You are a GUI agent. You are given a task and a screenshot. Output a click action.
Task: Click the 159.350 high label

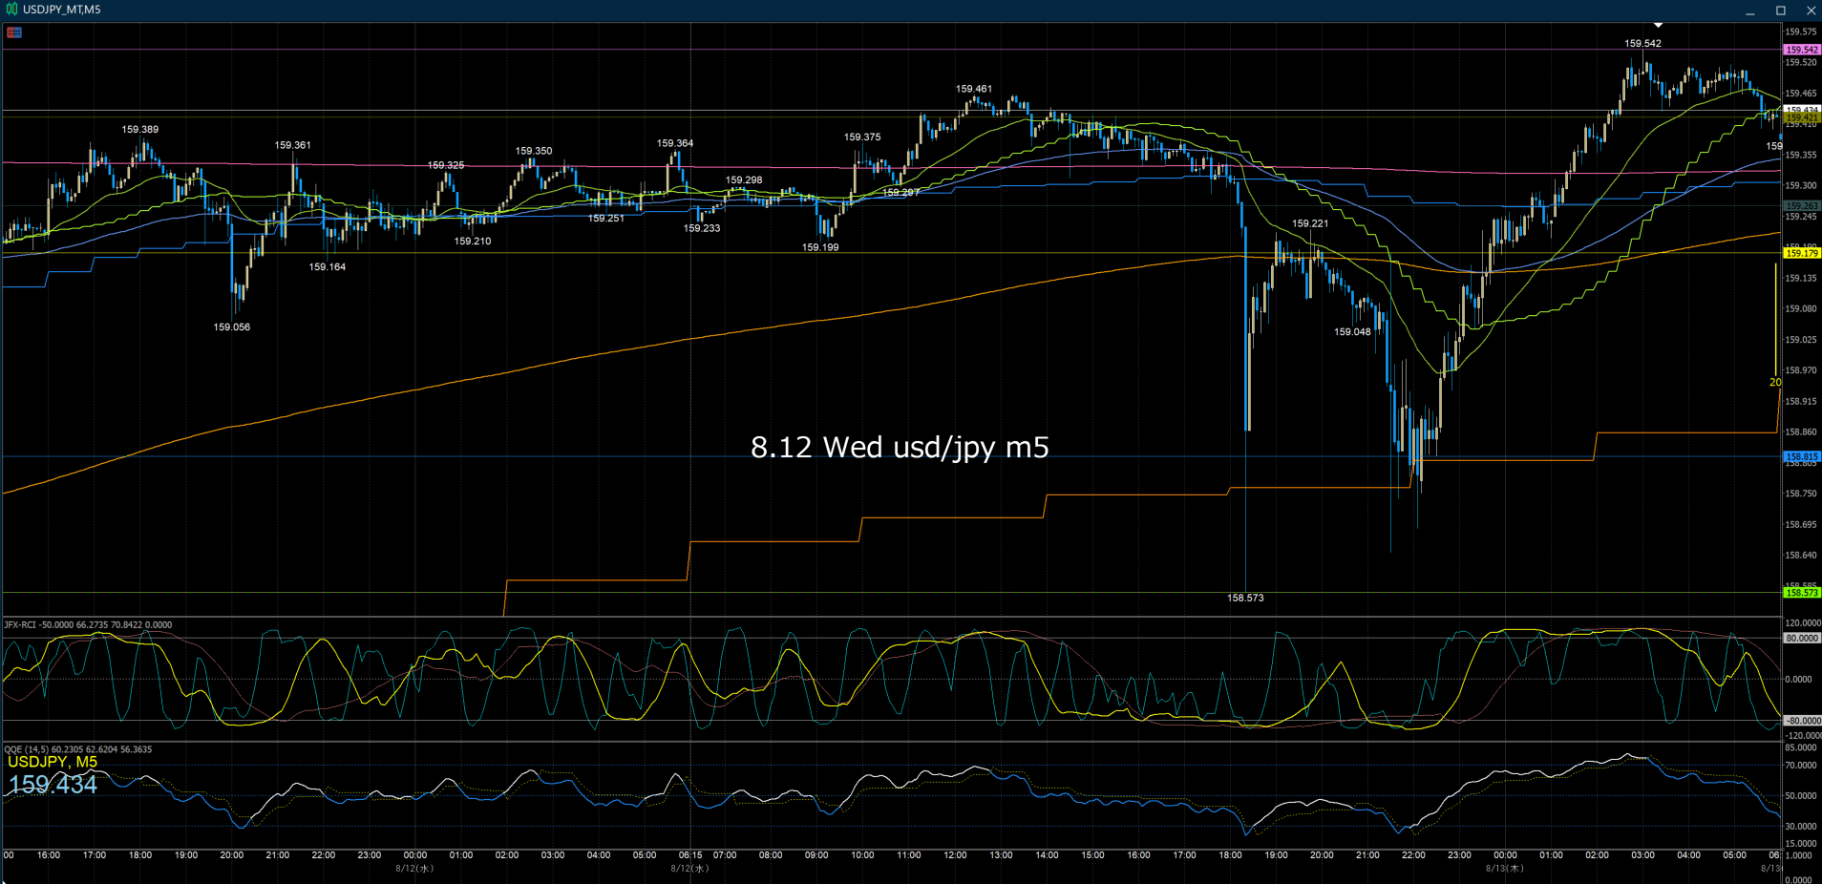pos(534,151)
